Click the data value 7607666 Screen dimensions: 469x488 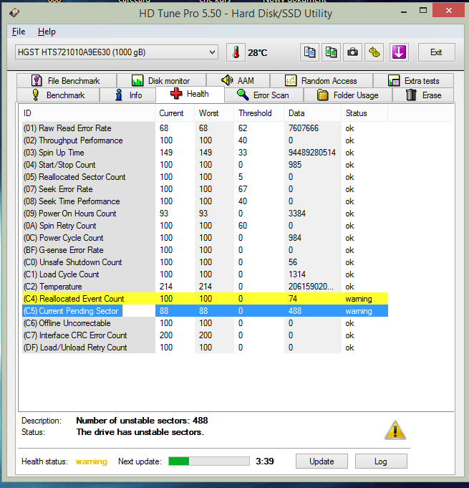(304, 128)
